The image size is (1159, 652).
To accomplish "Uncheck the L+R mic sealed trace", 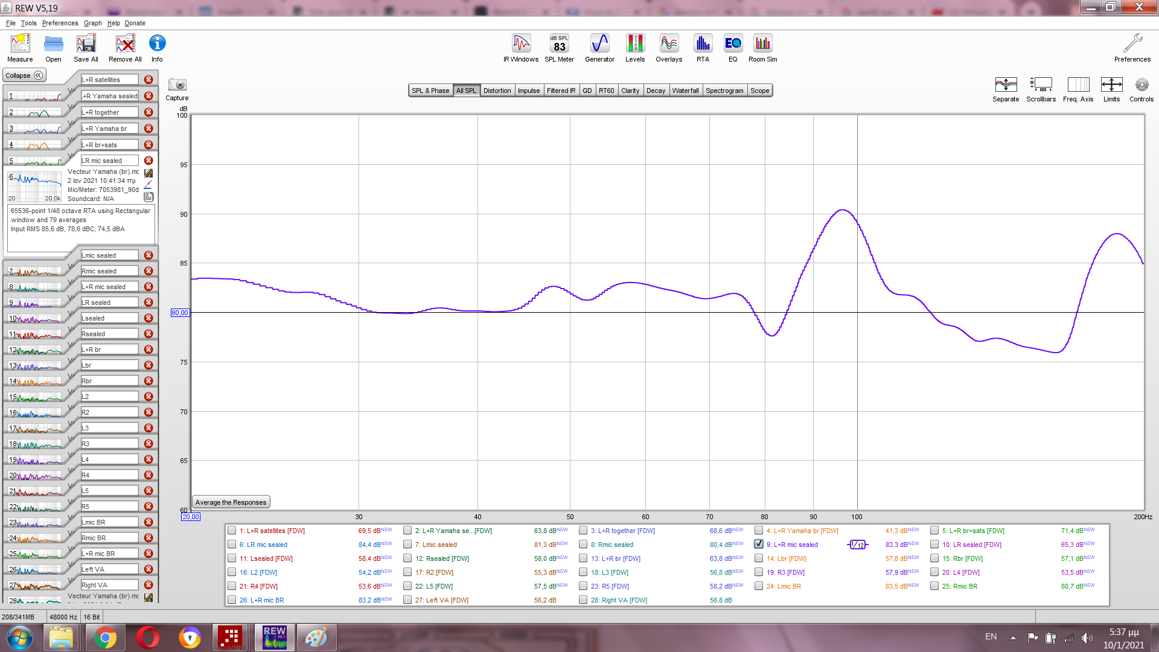I will click(x=759, y=544).
